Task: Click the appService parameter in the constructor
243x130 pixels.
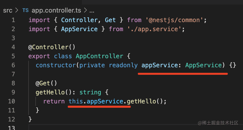Action: tap(159, 65)
